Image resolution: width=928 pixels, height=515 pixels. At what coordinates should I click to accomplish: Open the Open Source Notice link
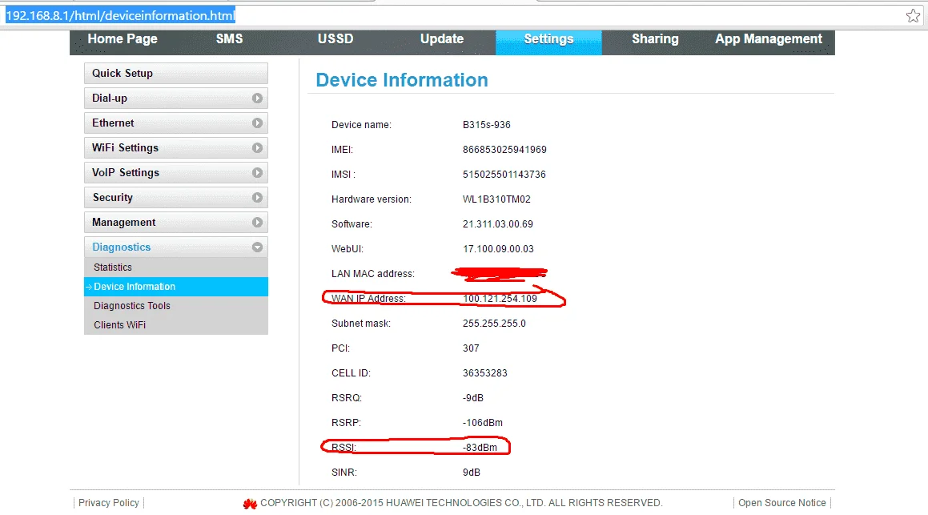click(781, 502)
